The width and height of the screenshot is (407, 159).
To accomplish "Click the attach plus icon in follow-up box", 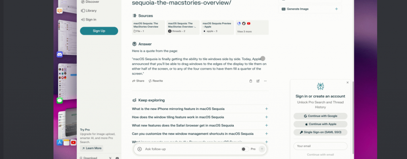I will tap(140, 149).
